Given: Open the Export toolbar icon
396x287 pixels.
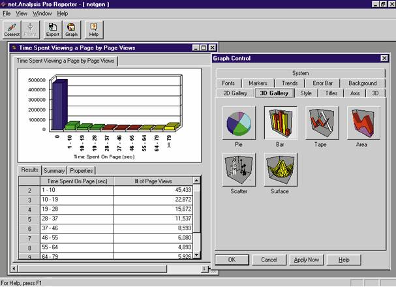Looking at the screenshot, I should 53,30.
